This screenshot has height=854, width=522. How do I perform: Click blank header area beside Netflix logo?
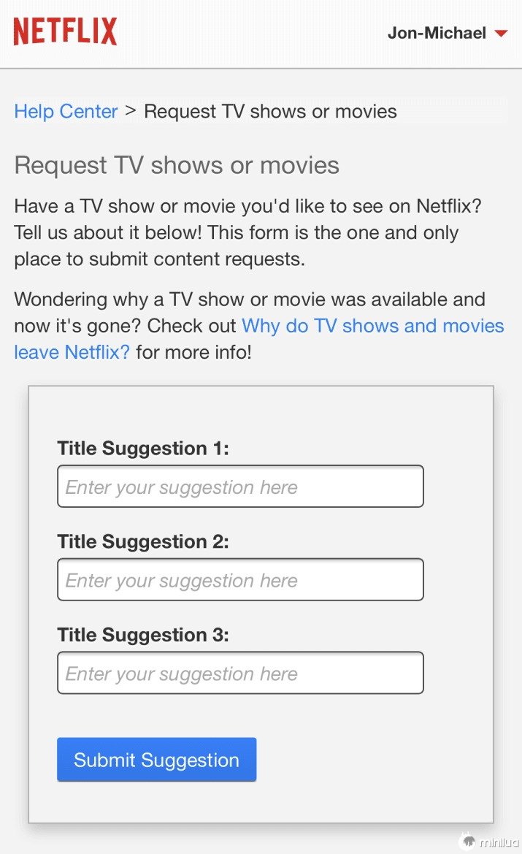click(248, 33)
